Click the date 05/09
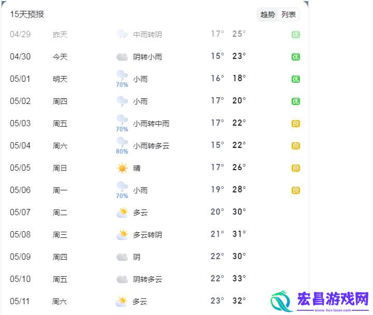The image size is (373, 315). click(20, 257)
